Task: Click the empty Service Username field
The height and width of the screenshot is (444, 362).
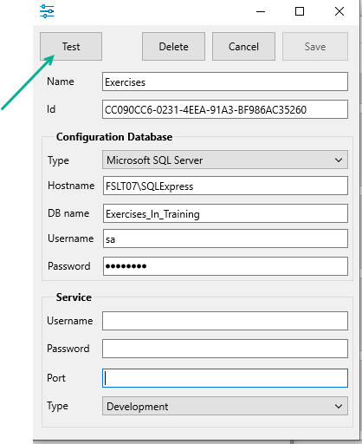Action: coord(225,321)
